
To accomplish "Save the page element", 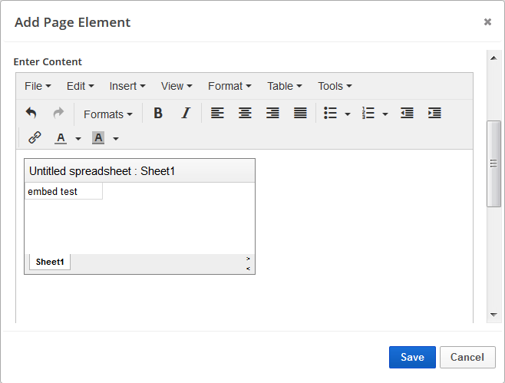I will pos(412,357).
